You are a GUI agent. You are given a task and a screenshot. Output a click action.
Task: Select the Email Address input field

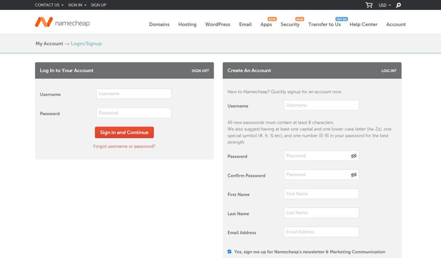321,232
